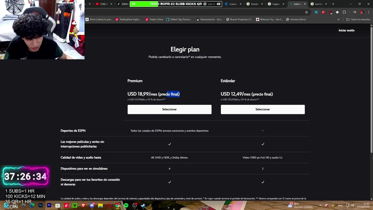Image resolution: width=373 pixels, height=210 pixels.
Task: Launch Premiere Pro from the taskbar
Action: [x=49, y=205]
